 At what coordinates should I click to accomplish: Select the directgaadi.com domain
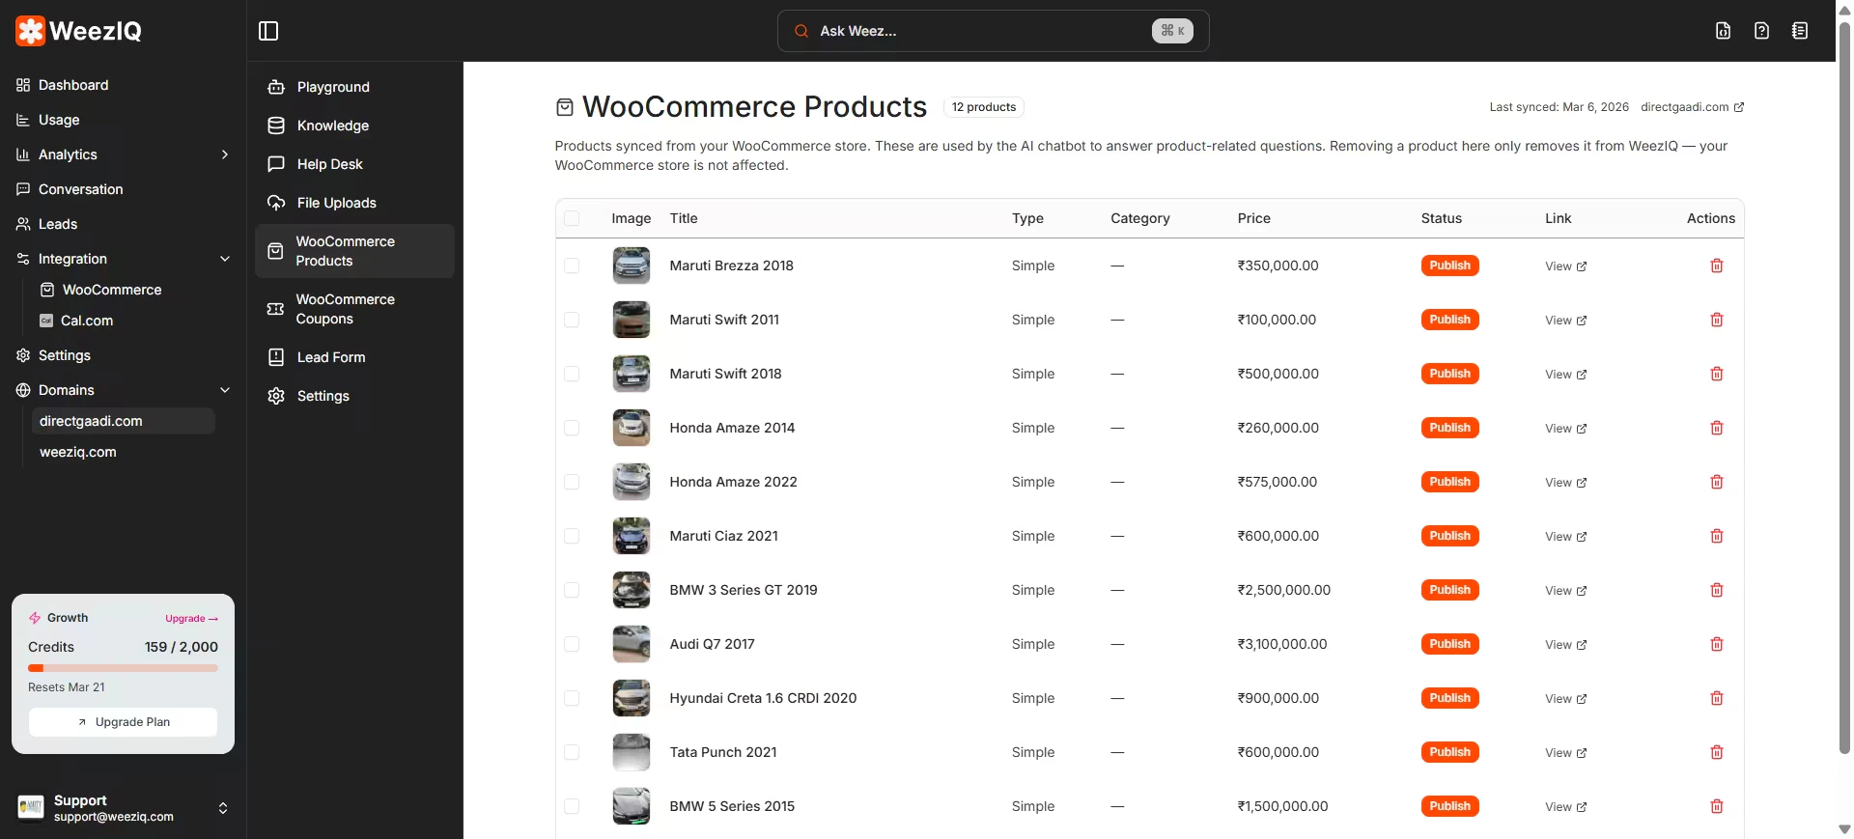[123, 421]
